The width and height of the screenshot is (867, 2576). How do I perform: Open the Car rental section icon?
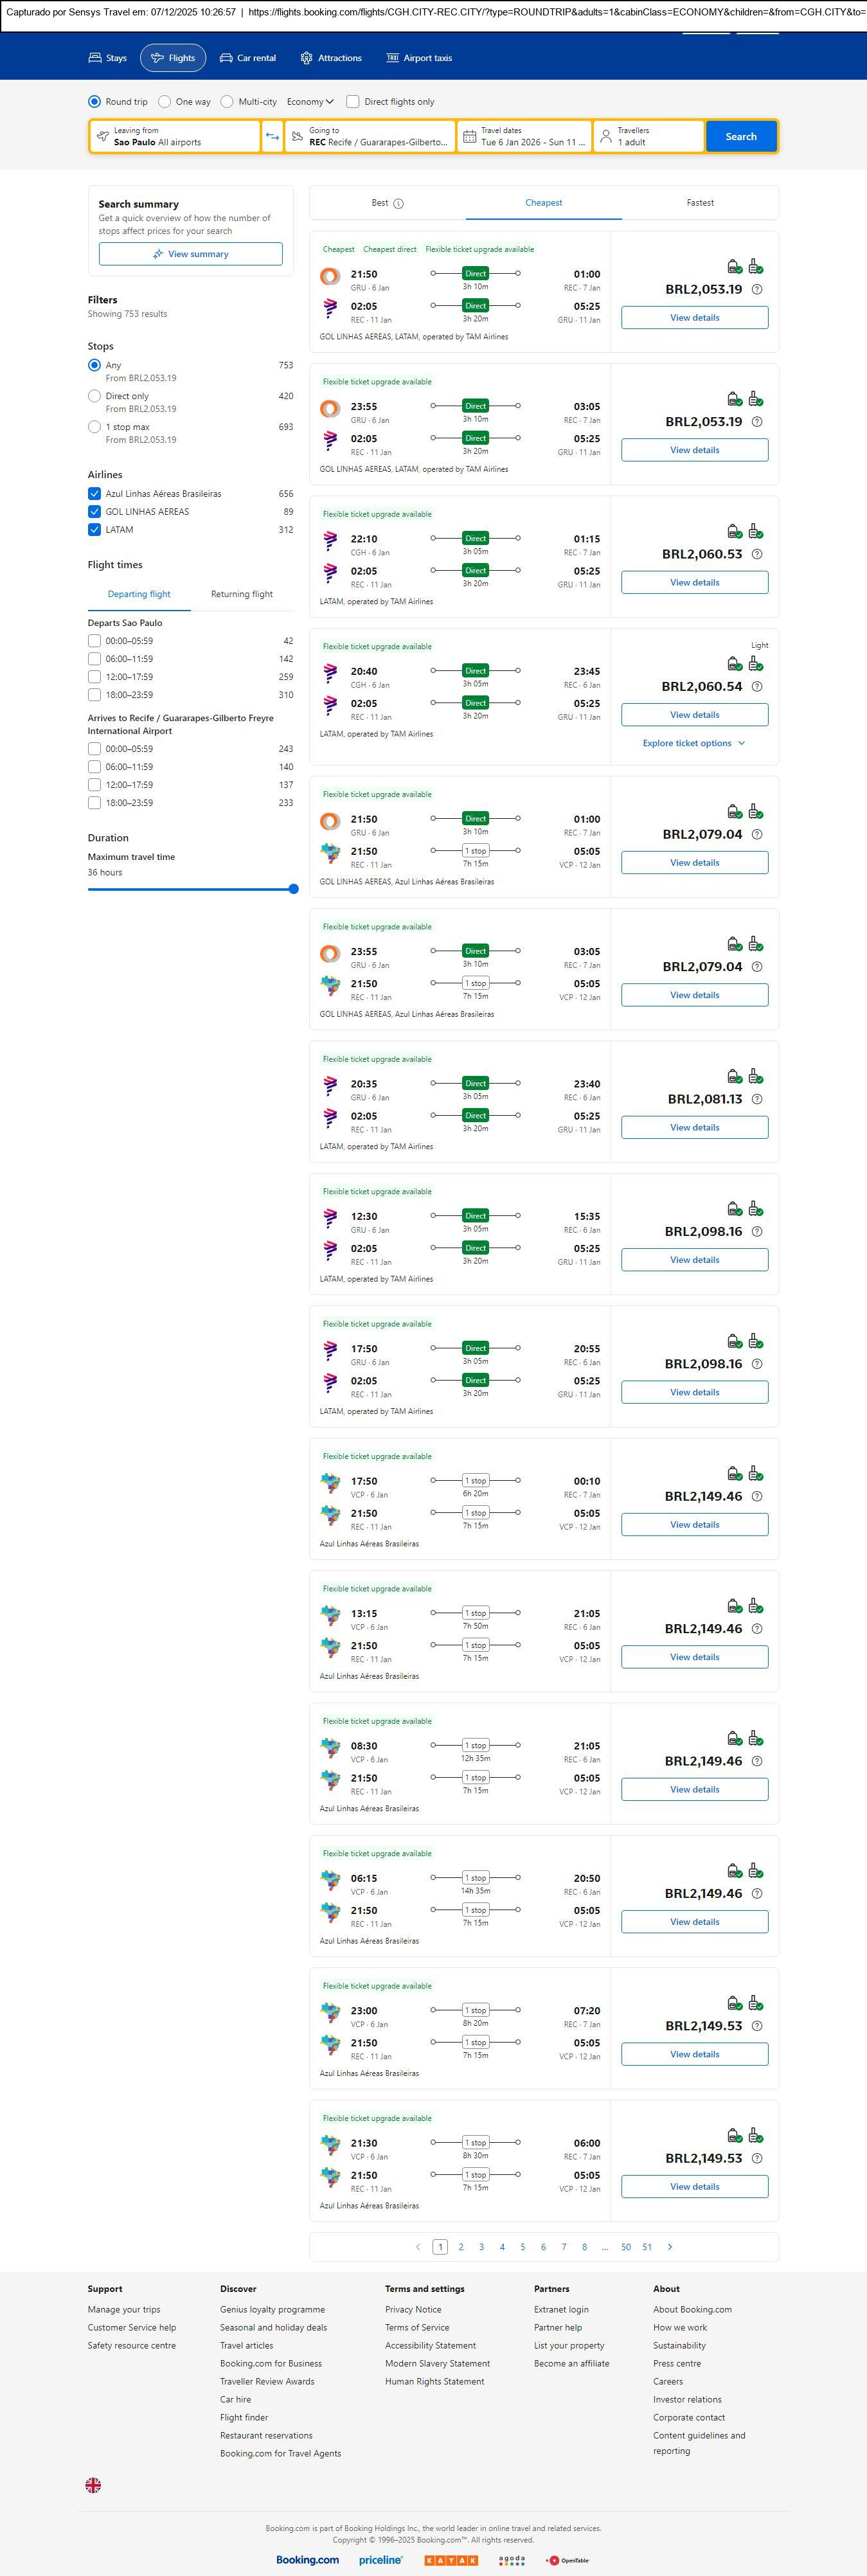tap(227, 58)
